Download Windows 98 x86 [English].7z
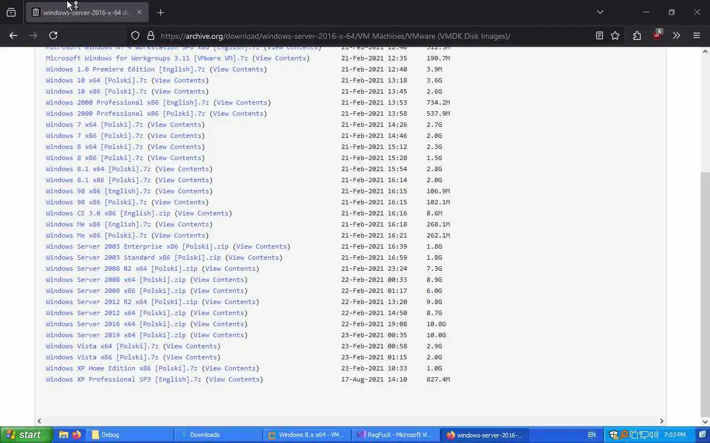Image resolution: width=710 pixels, height=443 pixels. 98,191
